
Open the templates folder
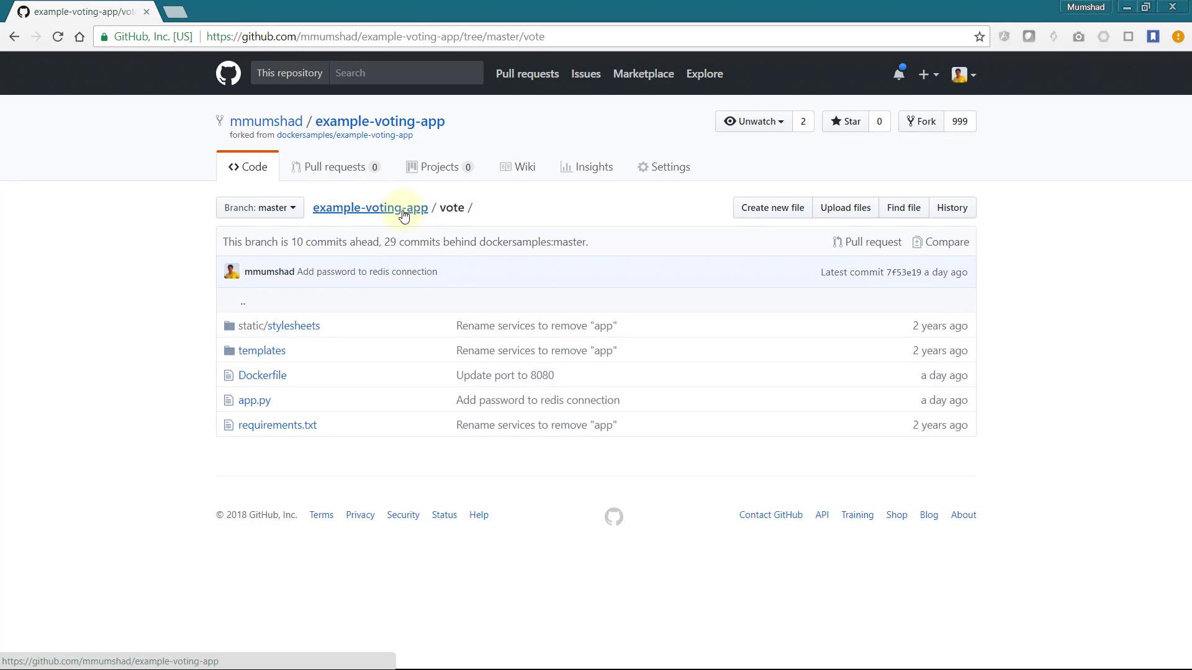pyautogui.click(x=261, y=351)
